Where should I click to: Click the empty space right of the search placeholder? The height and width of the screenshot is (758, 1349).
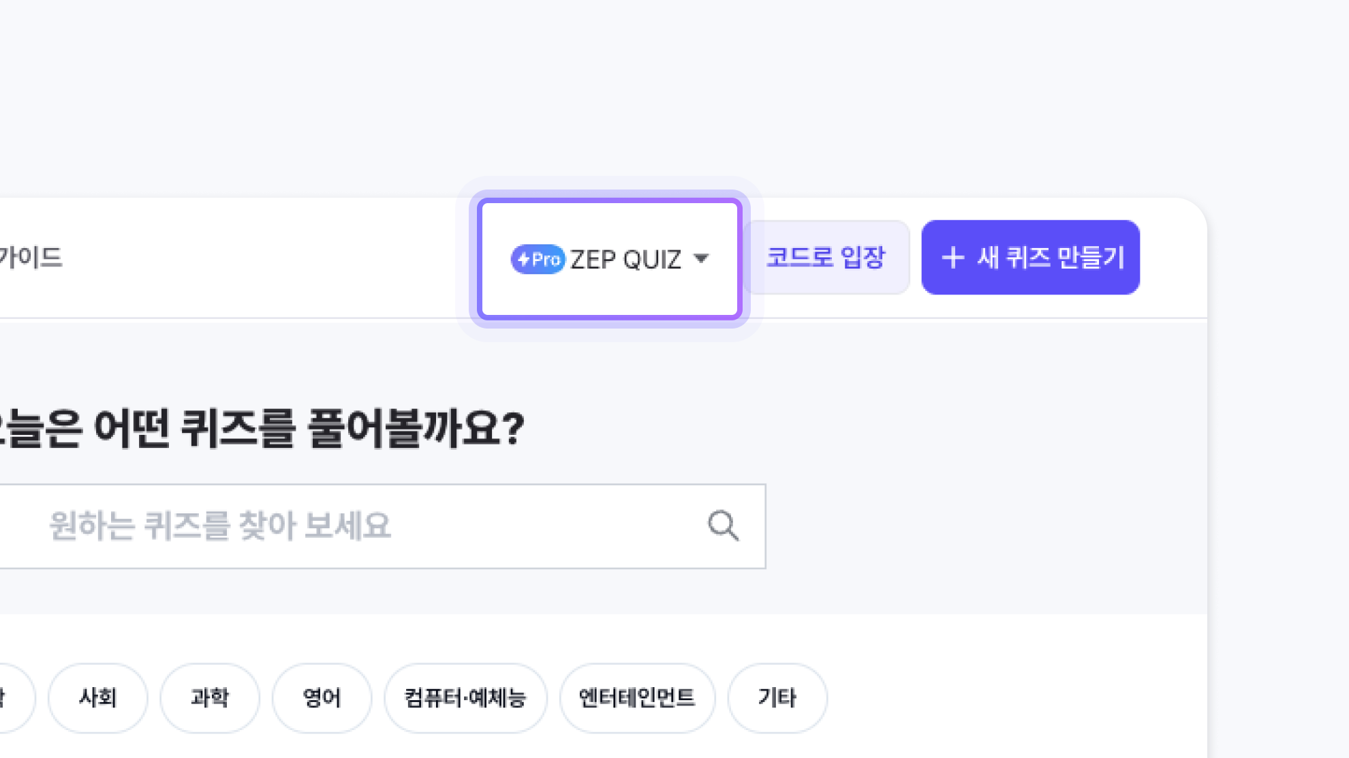(545, 526)
